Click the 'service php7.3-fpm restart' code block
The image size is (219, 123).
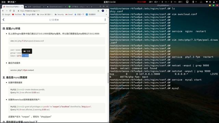[x=57, y=70]
